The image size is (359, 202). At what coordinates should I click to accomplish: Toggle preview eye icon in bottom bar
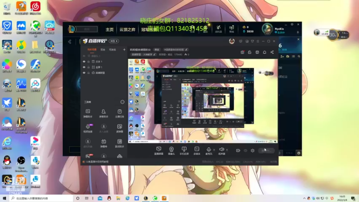pos(245,150)
